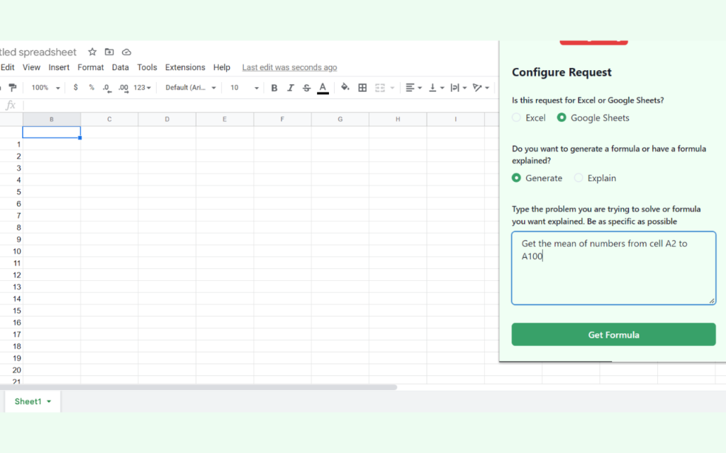
Task: Toggle bold formatting
Action: (x=274, y=87)
